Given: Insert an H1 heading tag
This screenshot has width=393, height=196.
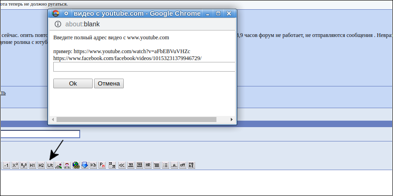Looking at the screenshot, I should pos(32,165).
